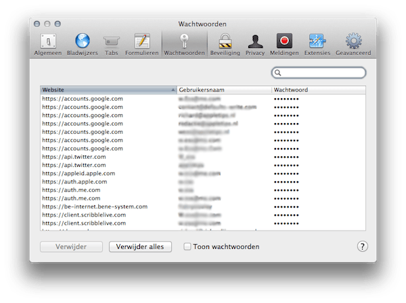406x303 pixels.
Task: Open the Privacy silhouette pane
Action: [255, 44]
